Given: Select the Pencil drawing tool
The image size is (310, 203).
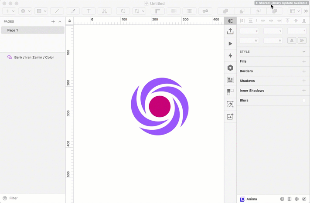Looking at the screenshot, I should click(73, 11).
